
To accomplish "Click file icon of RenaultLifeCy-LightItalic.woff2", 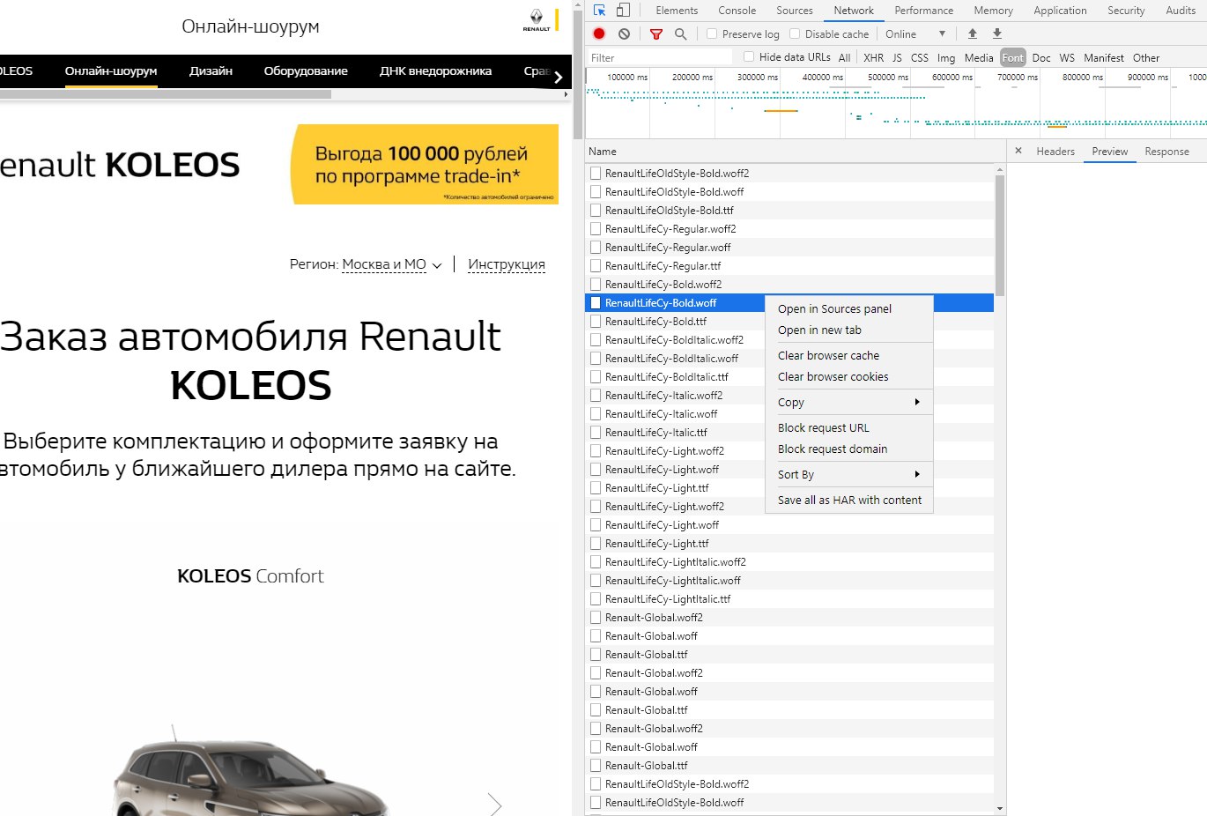I will coord(596,562).
